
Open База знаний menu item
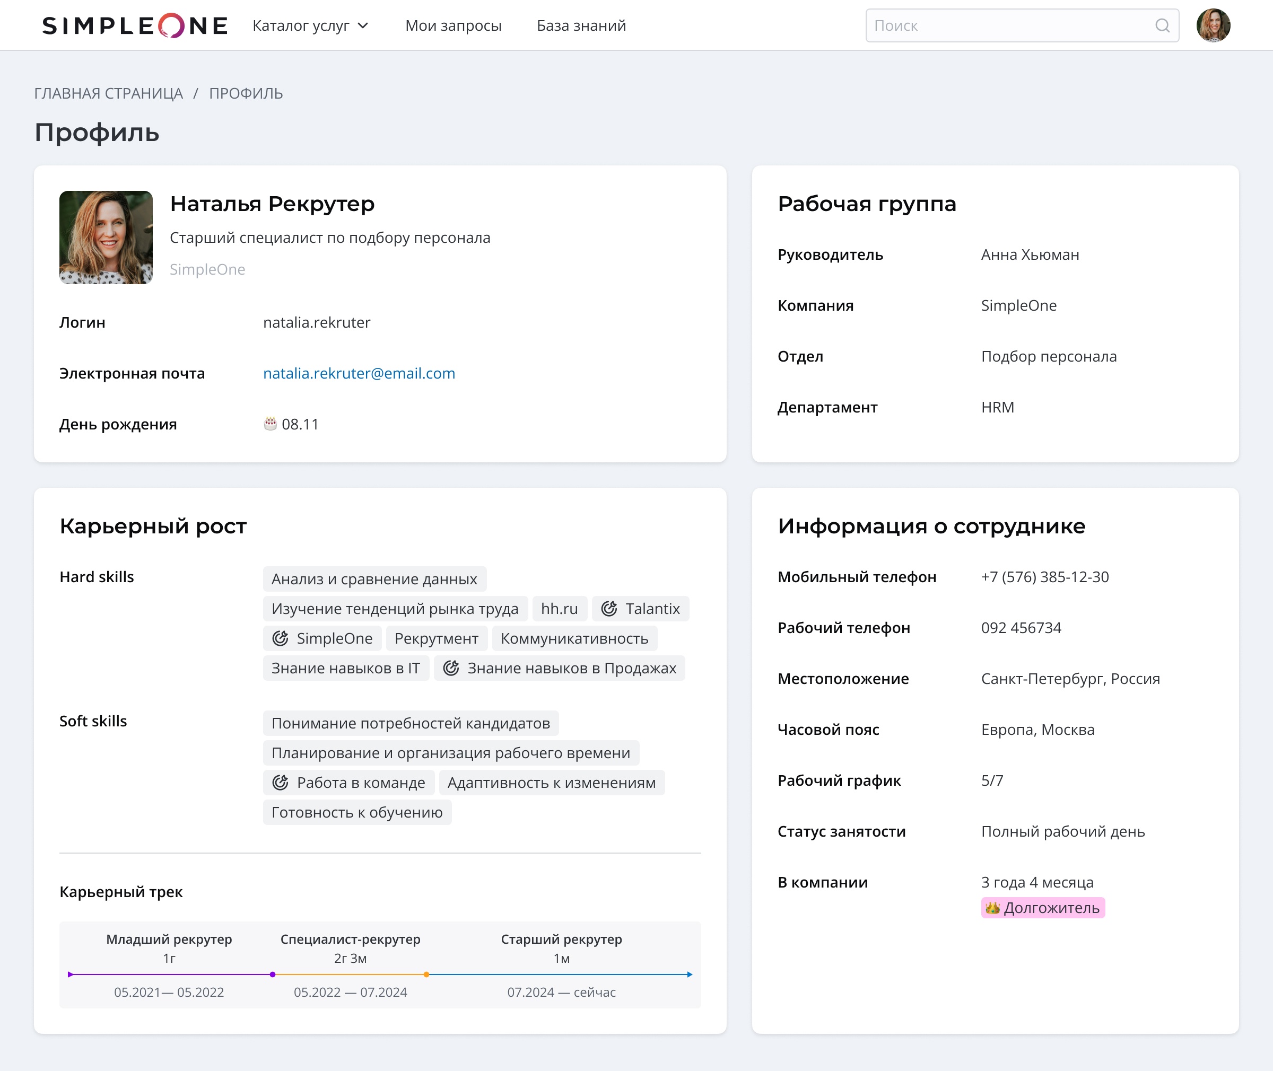pyautogui.click(x=581, y=25)
